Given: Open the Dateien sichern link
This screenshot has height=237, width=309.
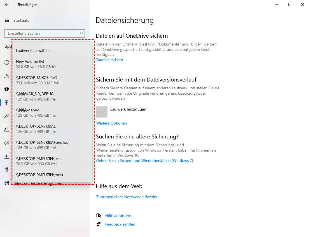Looking at the screenshot, I should [x=109, y=60].
